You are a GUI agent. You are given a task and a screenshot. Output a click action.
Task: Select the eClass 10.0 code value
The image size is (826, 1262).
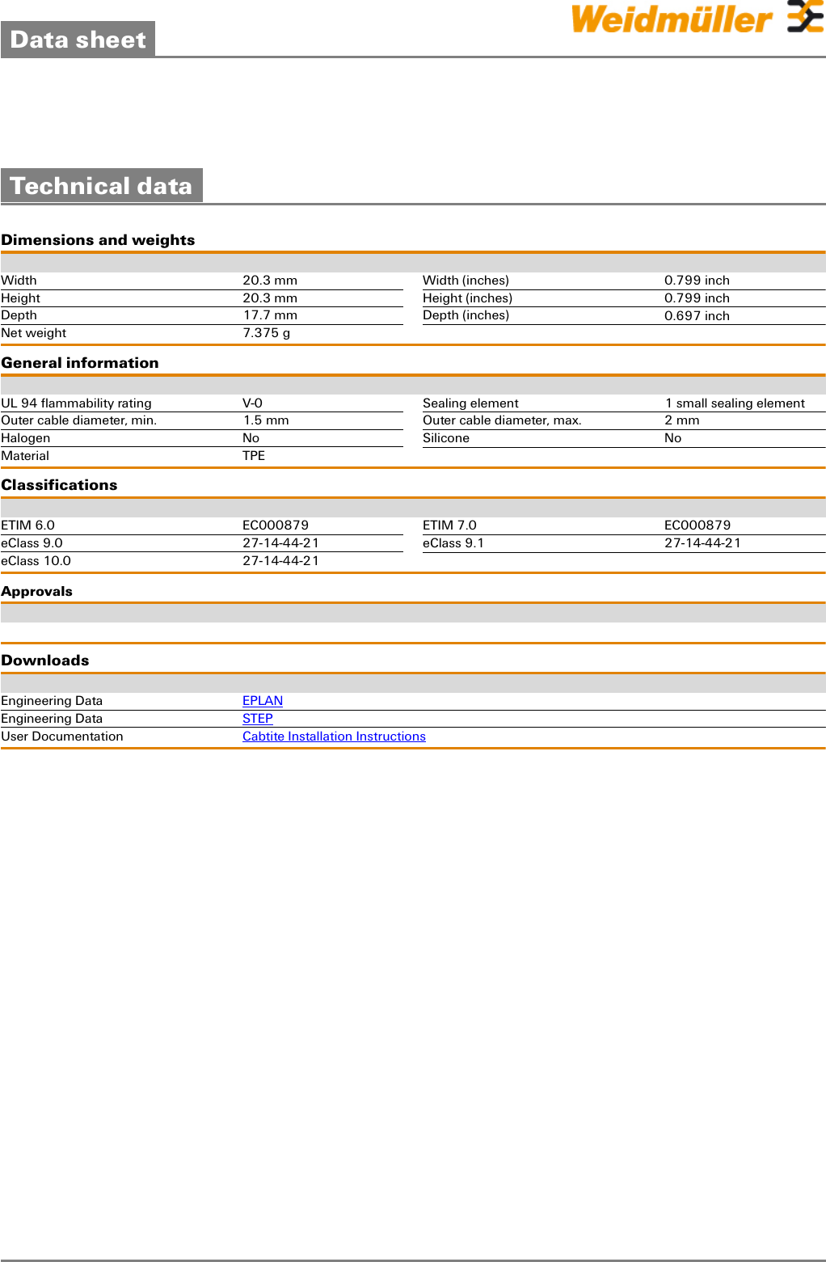coord(280,561)
